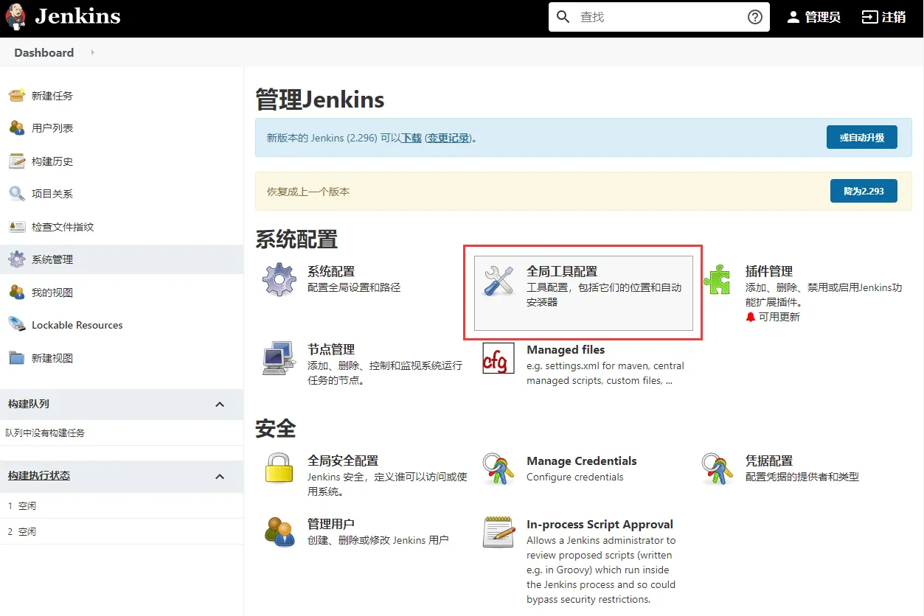The image size is (924, 616).
Task: Click the 全局工具配置 wrench icon
Action: (499, 281)
